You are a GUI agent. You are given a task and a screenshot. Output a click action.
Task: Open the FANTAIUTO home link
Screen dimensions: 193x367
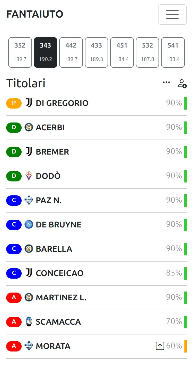pos(35,14)
